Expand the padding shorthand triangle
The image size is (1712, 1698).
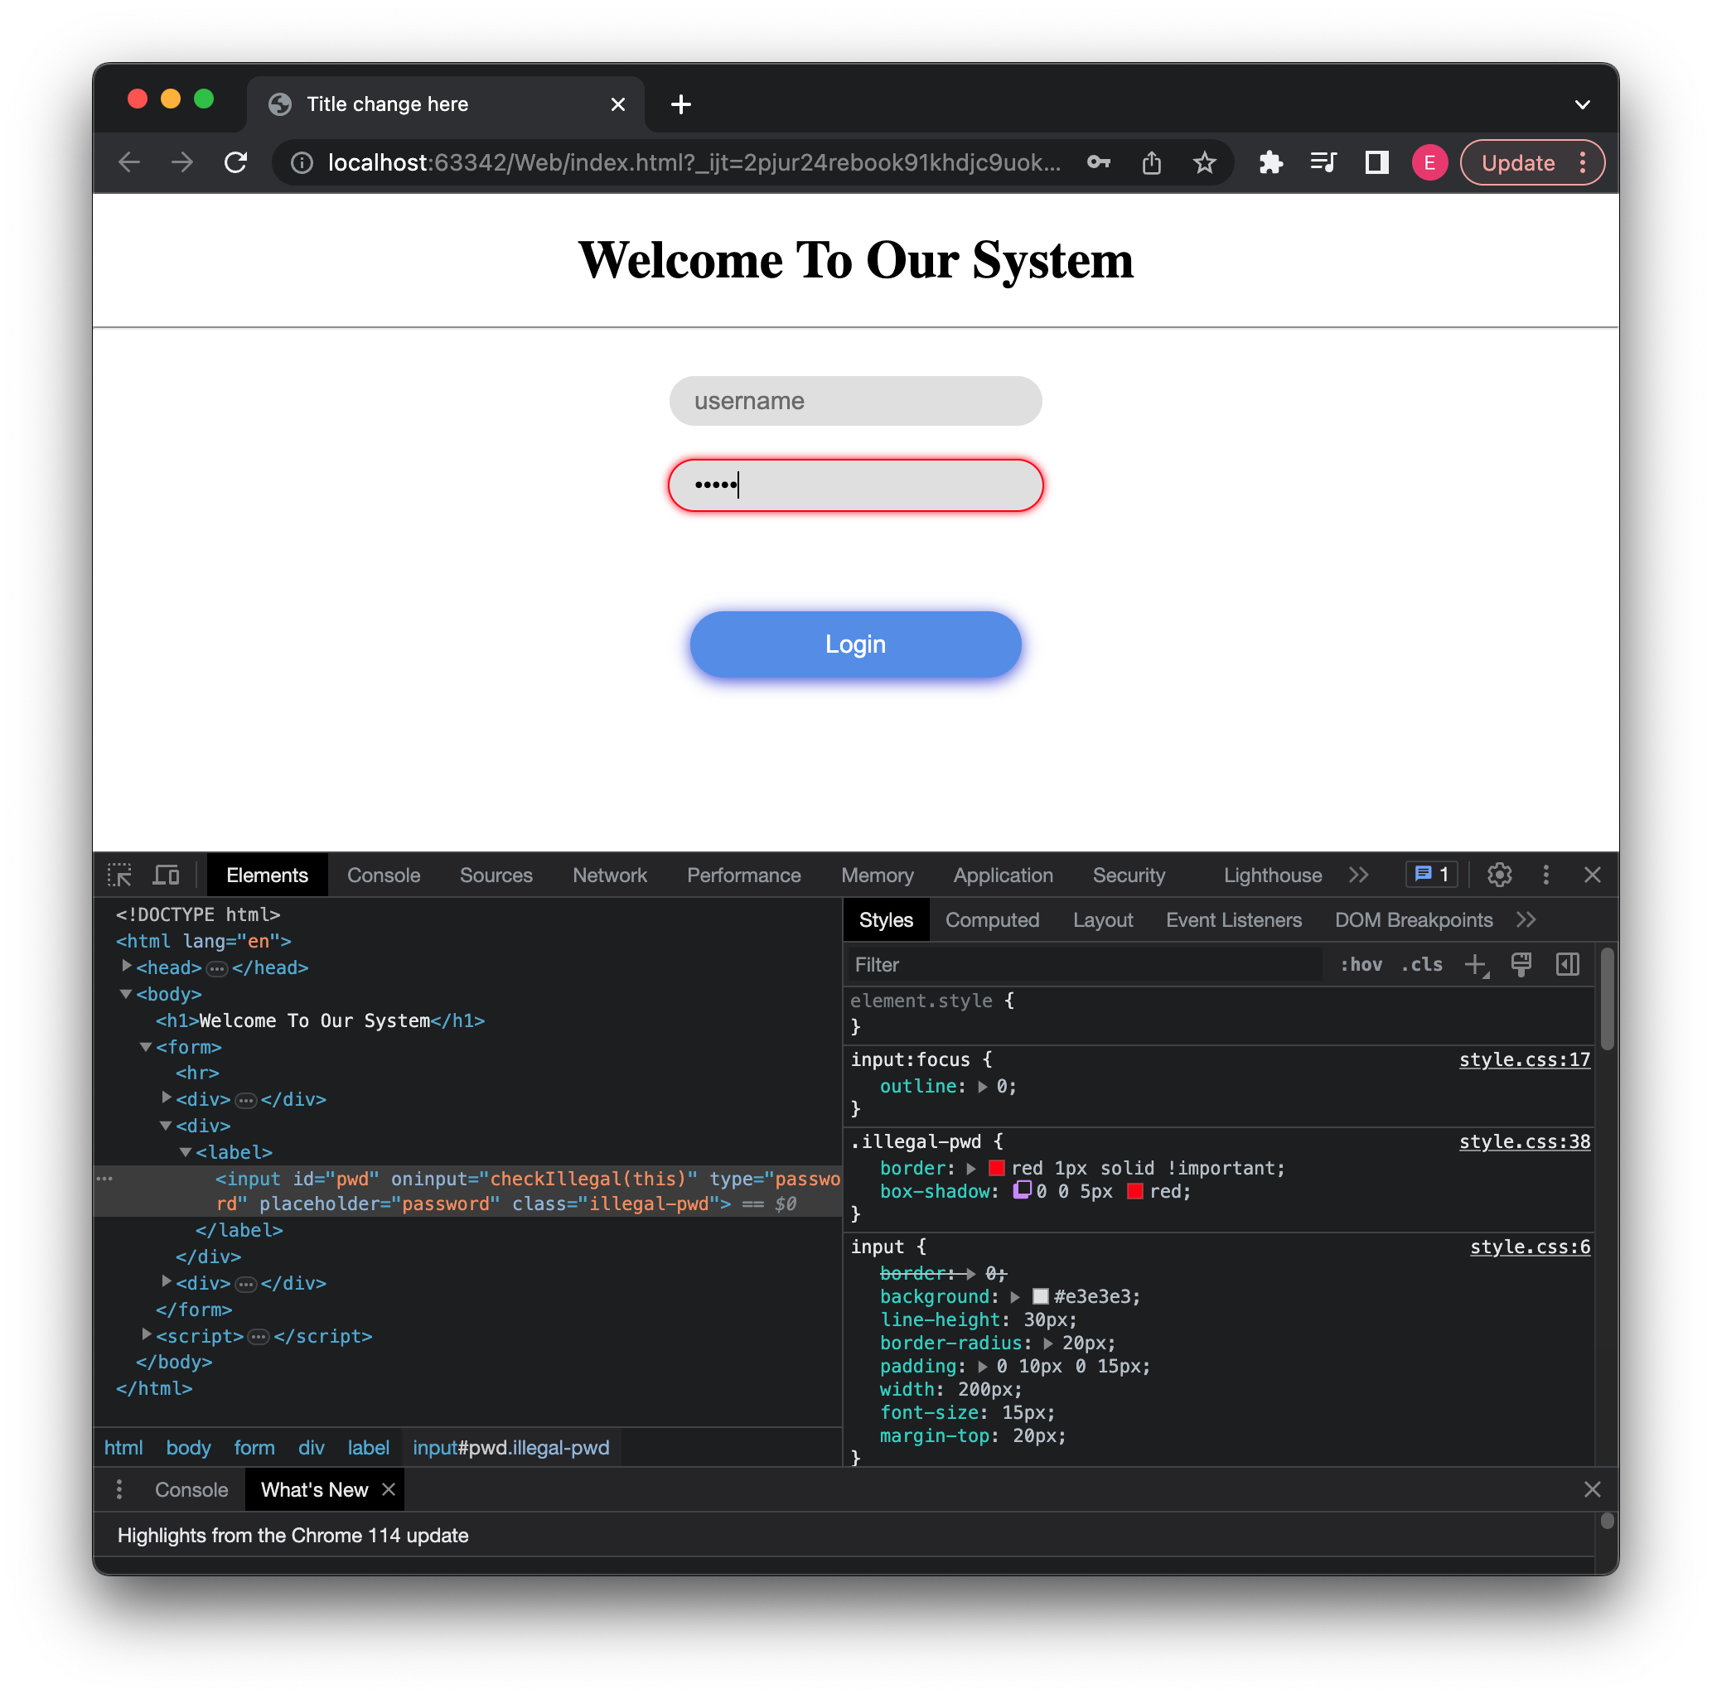pos(982,1367)
